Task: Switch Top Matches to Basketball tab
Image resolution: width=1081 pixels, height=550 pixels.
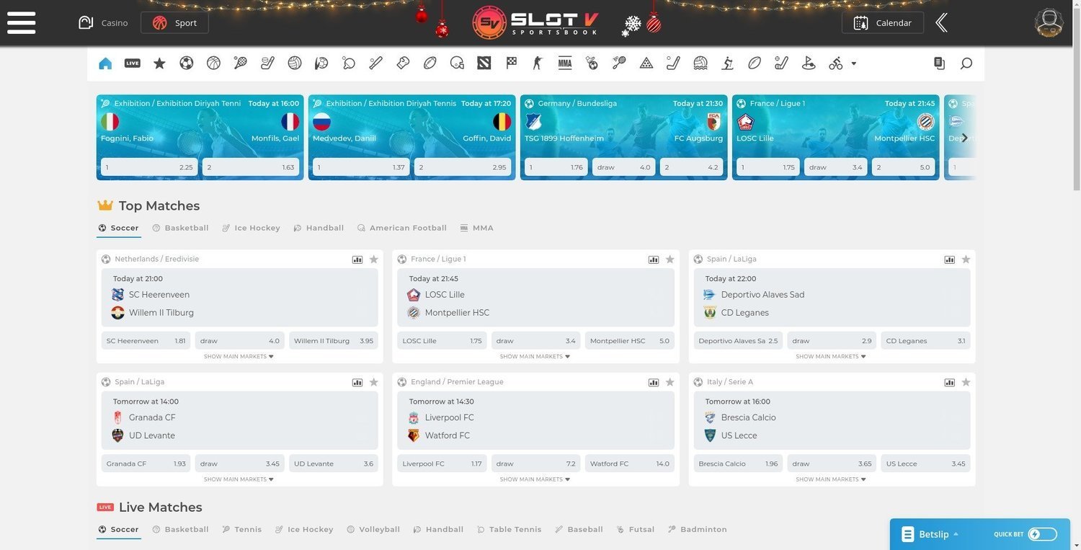Action: click(x=180, y=228)
